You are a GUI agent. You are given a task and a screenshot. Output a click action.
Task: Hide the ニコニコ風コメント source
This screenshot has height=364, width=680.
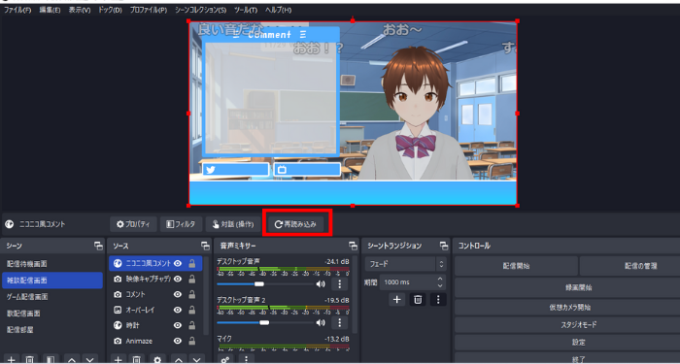pyautogui.click(x=178, y=263)
